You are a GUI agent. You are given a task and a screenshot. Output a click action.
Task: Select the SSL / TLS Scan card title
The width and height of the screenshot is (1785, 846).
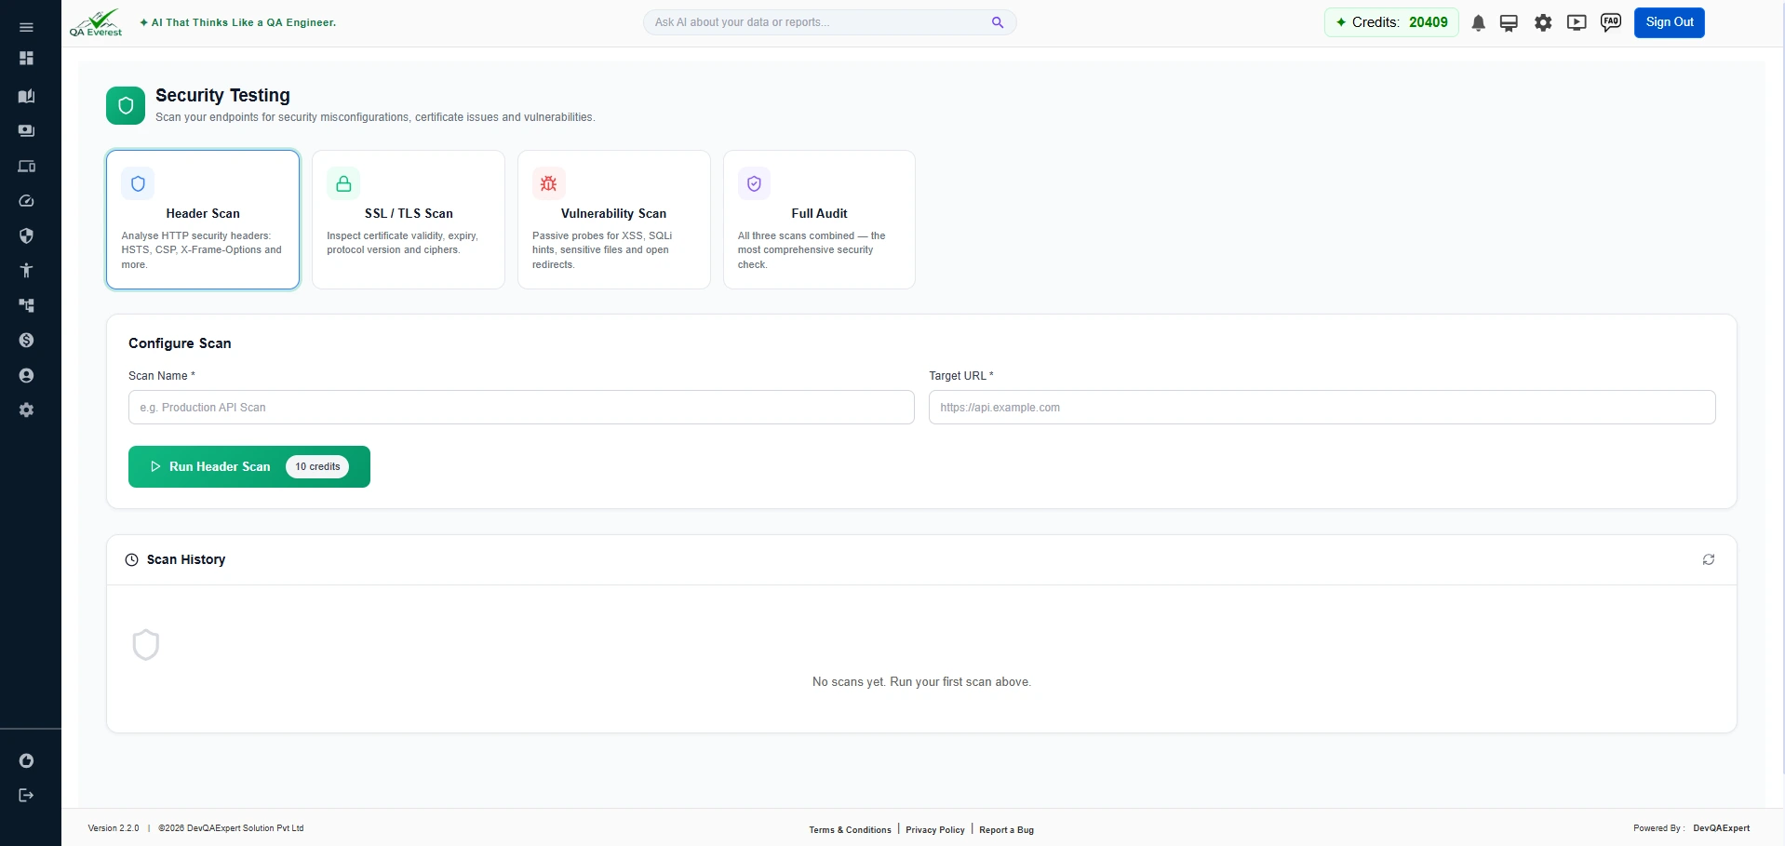409,213
